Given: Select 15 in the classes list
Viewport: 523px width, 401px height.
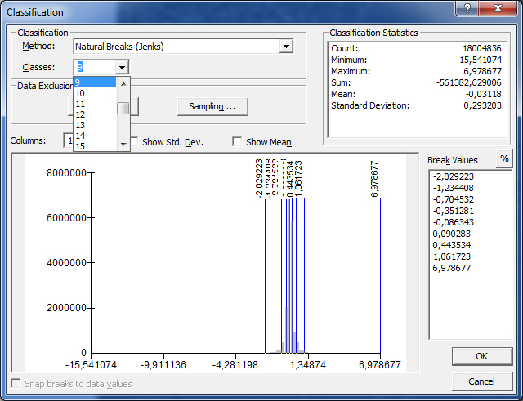Looking at the screenshot, I should coord(95,146).
